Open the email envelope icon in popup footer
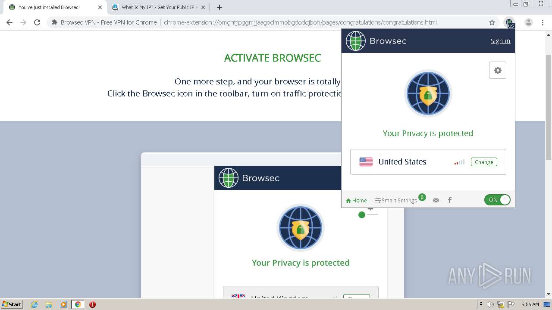The image size is (552, 310). coord(436,200)
